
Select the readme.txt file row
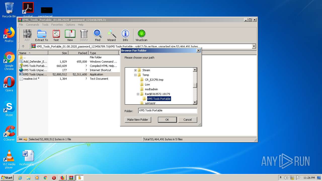(69, 79)
